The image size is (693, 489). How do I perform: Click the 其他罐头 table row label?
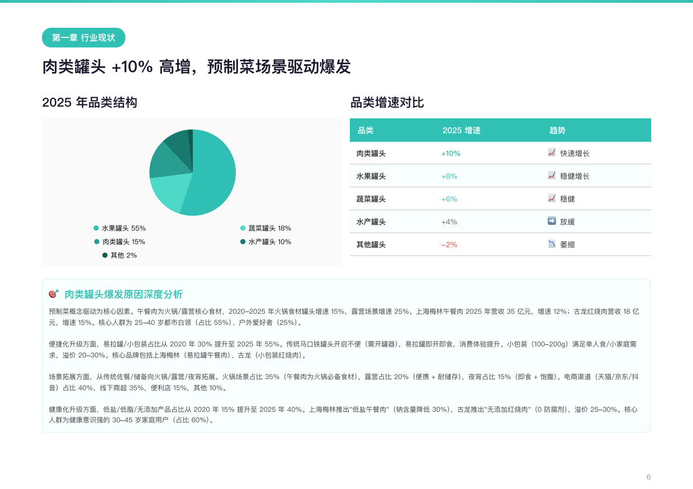coord(371,245)
